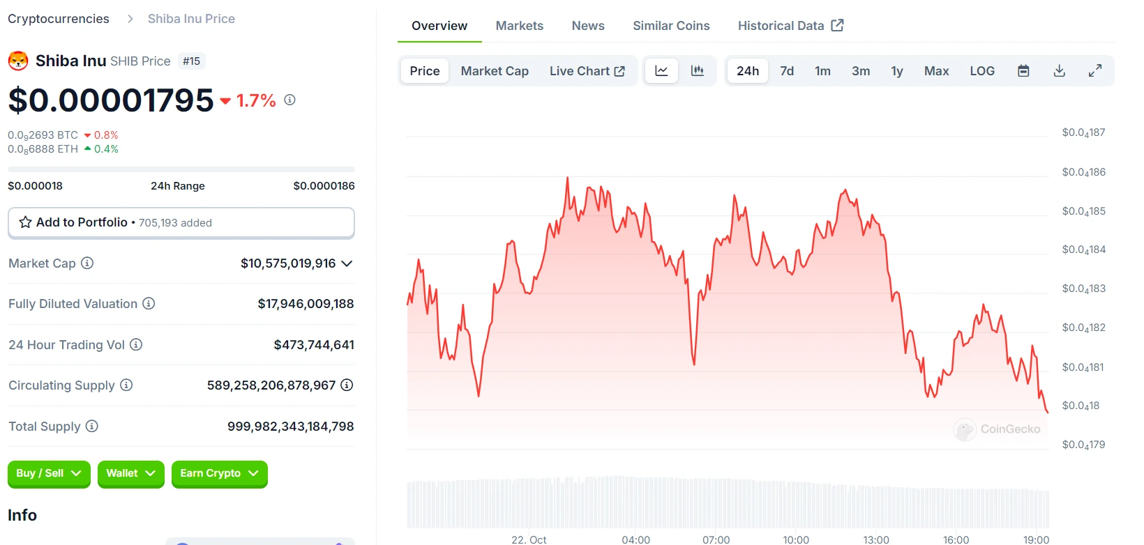The image size is (1144, 545).
Task: Open the Wallet dropdown
Action: pyautogui.click(x=131, y=473)
